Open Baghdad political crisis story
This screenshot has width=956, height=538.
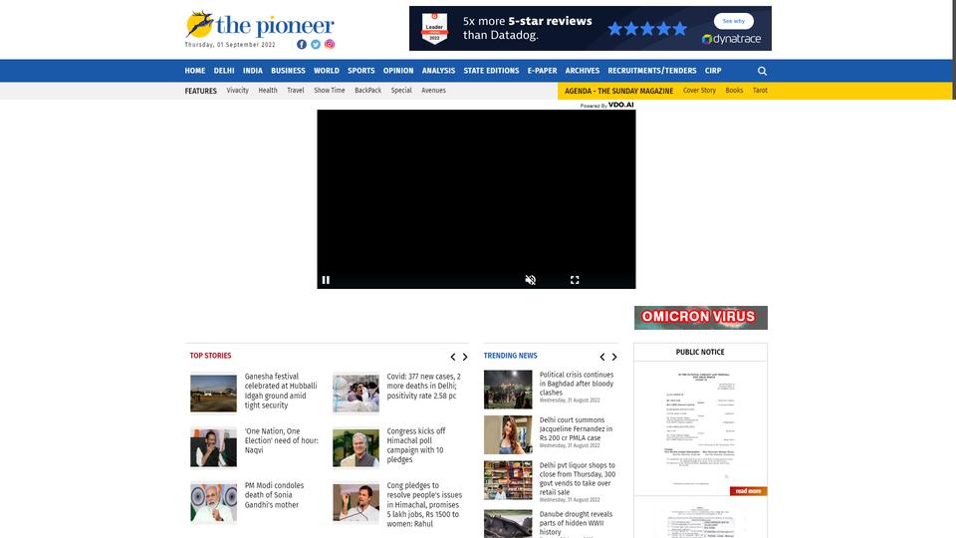pyautogui.click(x=577, y=384)
